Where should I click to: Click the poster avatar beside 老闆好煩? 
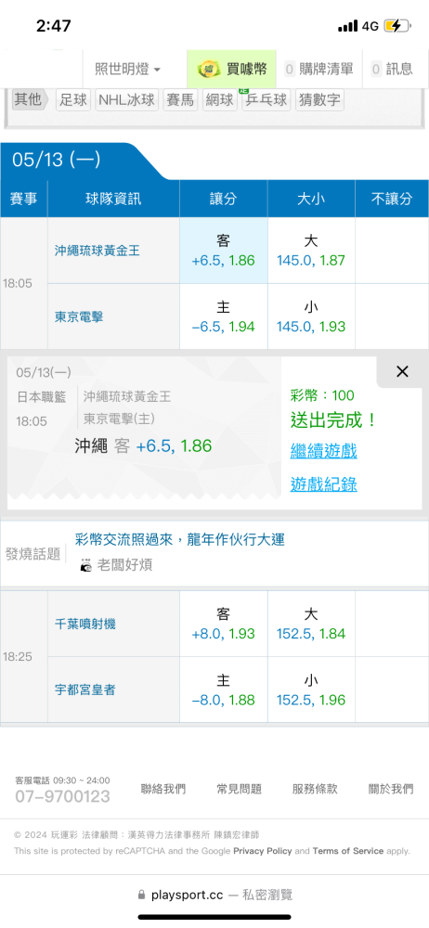(x=86, y=565)
